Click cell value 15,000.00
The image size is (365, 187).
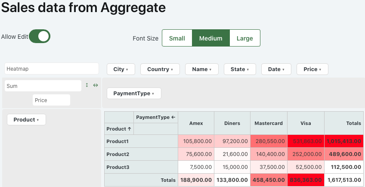coord(232,167)
